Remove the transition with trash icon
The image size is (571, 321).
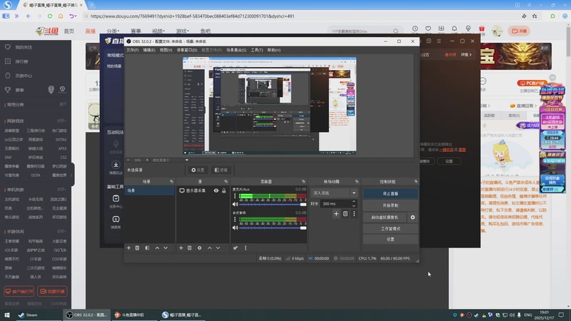pyautogui.click(x=345, y=213)
